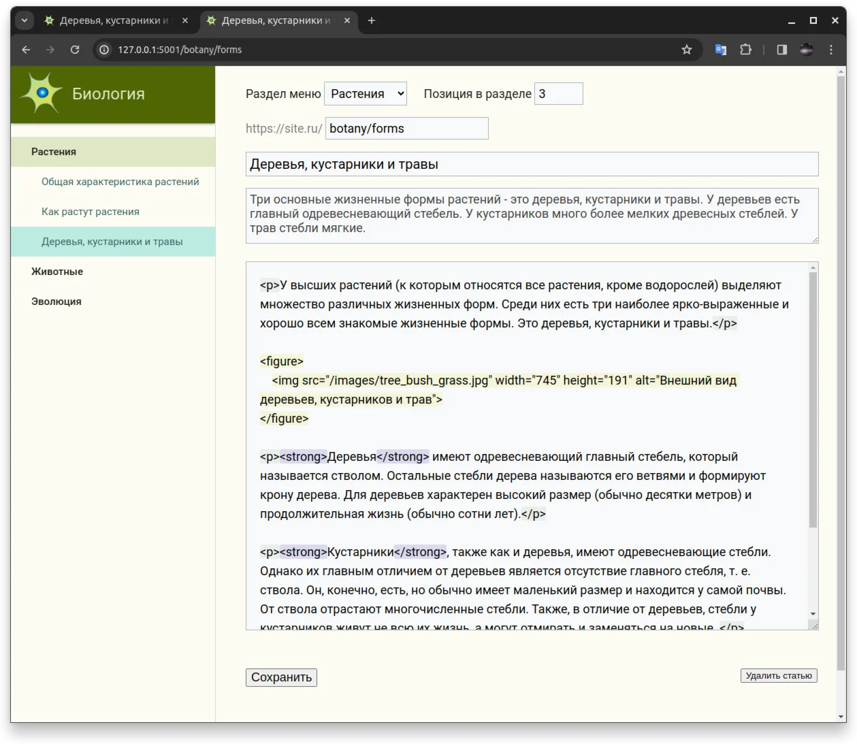
Task: Expand the tab search dropdown arrow
Action: coord(25,20)
